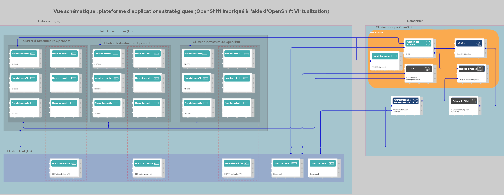
Task: Click the 'Cluster principal OpenShift' label
Action: 395,27
